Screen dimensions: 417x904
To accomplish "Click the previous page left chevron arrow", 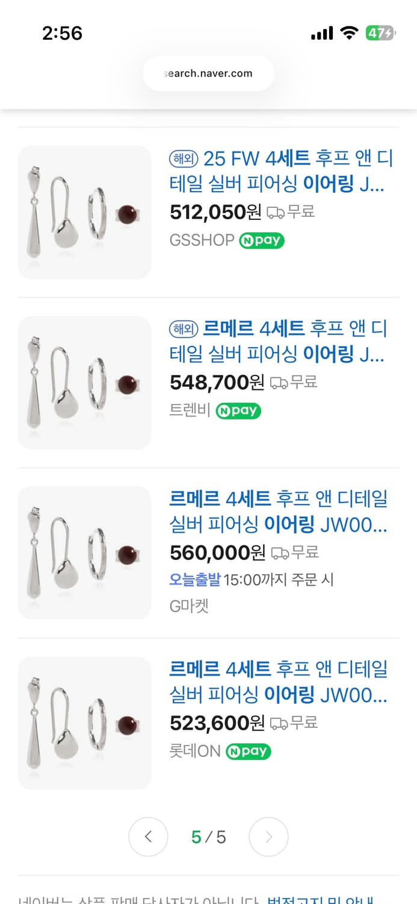I will coord(148,837).
